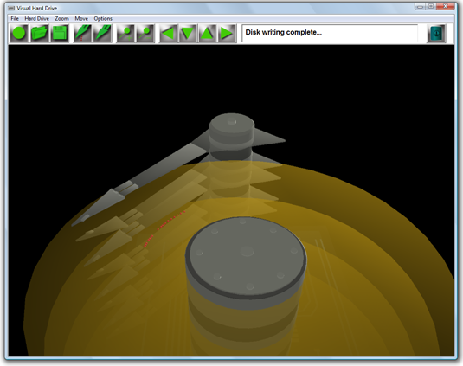This screenshot has height=366, width=463.
Task: Open the File menu
Action: click(x=15, y=18)
